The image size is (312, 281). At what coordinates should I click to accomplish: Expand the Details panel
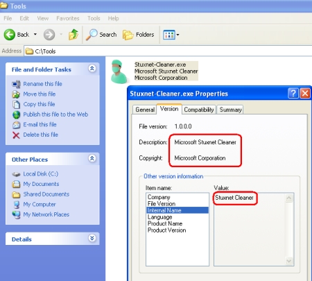92,238
